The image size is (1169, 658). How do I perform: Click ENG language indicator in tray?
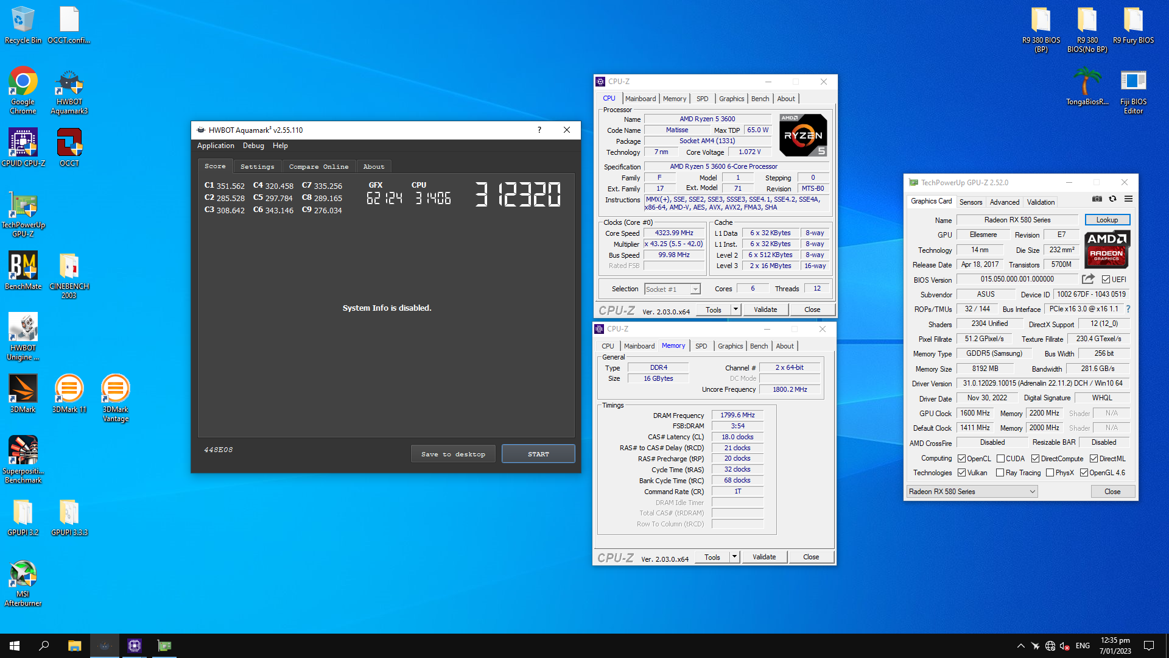pyautogui.click(x=1083, y=646)
